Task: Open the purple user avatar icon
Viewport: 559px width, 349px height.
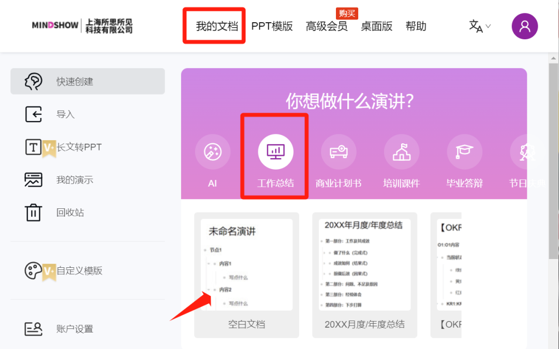Action: point(524,26)
